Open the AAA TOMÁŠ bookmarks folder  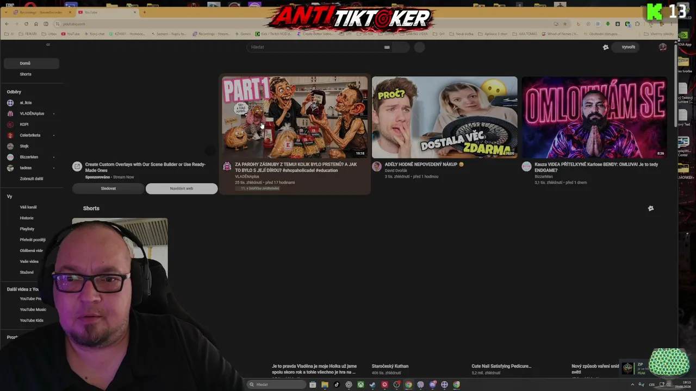click(524, 34)
